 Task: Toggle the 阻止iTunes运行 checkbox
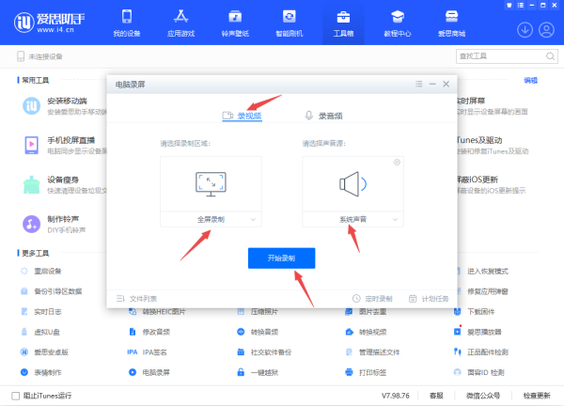tap(15, 396)
